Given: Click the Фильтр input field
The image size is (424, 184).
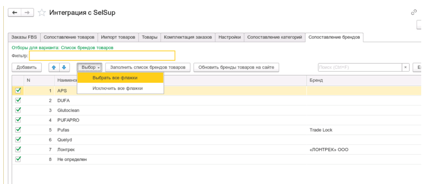Looking at the screenshot, I should [102, 55].
